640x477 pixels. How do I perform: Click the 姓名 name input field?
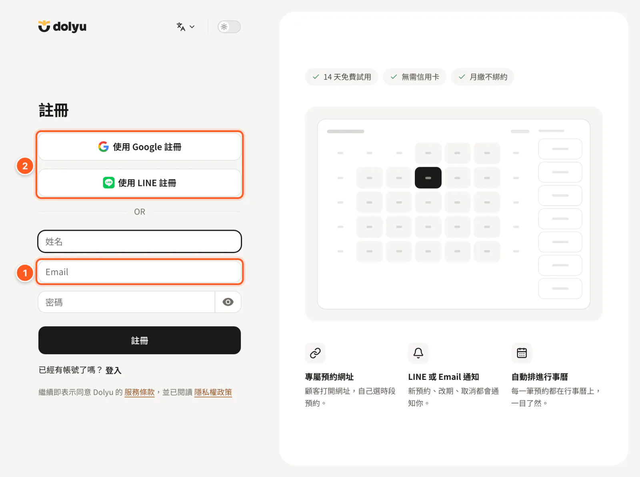click(140, 241)
